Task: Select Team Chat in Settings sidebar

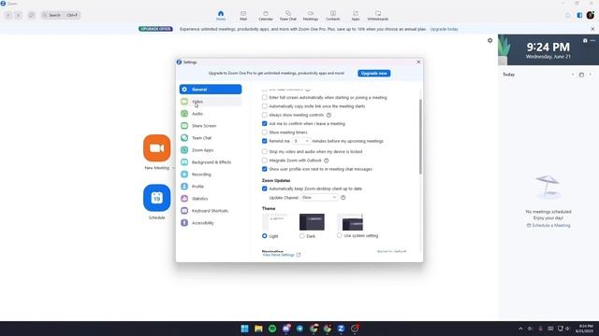Action: 211,138
